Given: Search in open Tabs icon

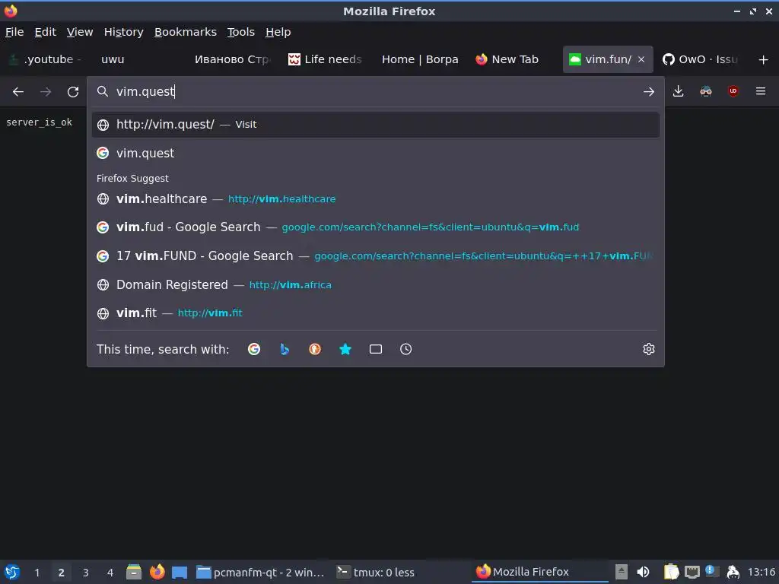Looking at the screenshot, I should [376, 349].
